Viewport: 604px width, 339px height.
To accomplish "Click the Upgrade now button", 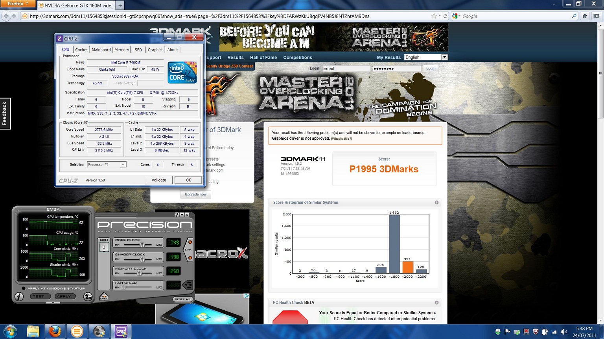I will click(195, 194).
